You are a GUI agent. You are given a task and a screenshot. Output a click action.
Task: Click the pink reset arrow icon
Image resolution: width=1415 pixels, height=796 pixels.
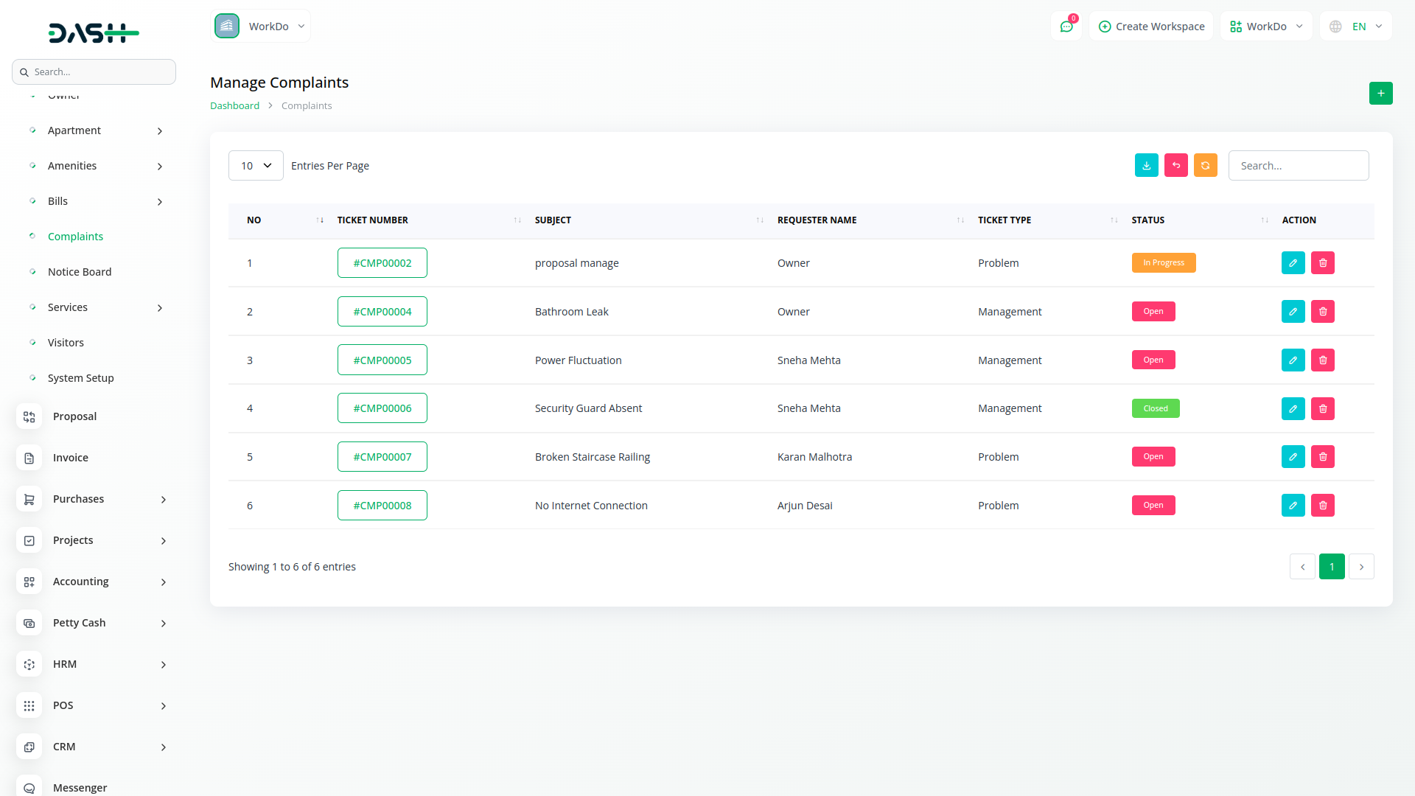coord(1175,166)
